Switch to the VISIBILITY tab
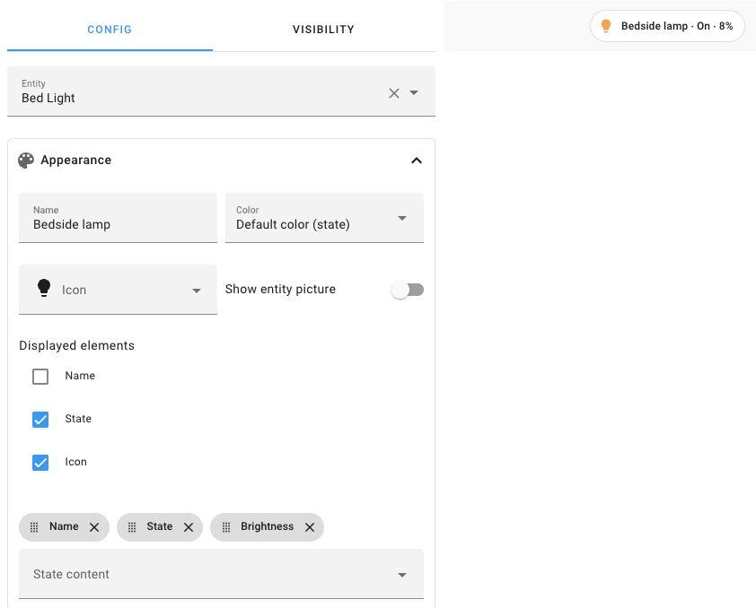 click(x=323, y=30)
